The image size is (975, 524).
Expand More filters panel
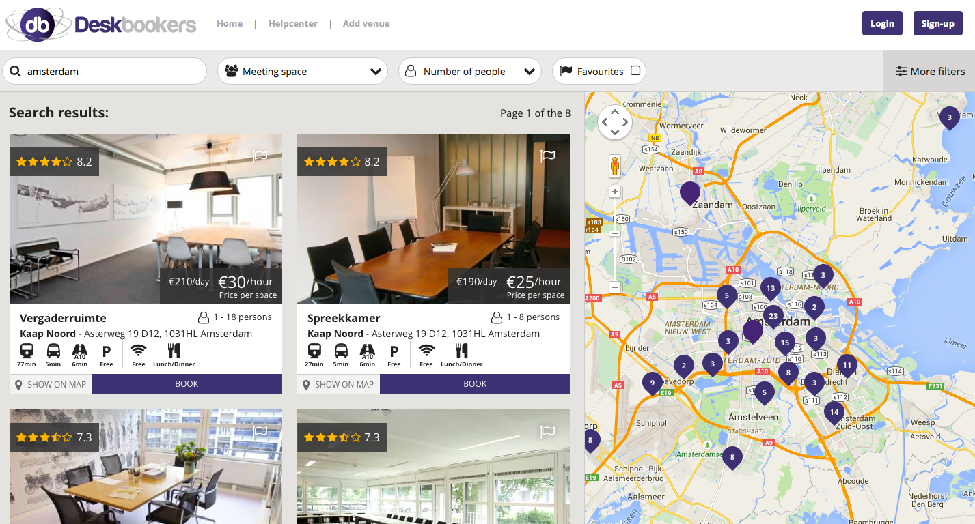[x=929, y=71]
